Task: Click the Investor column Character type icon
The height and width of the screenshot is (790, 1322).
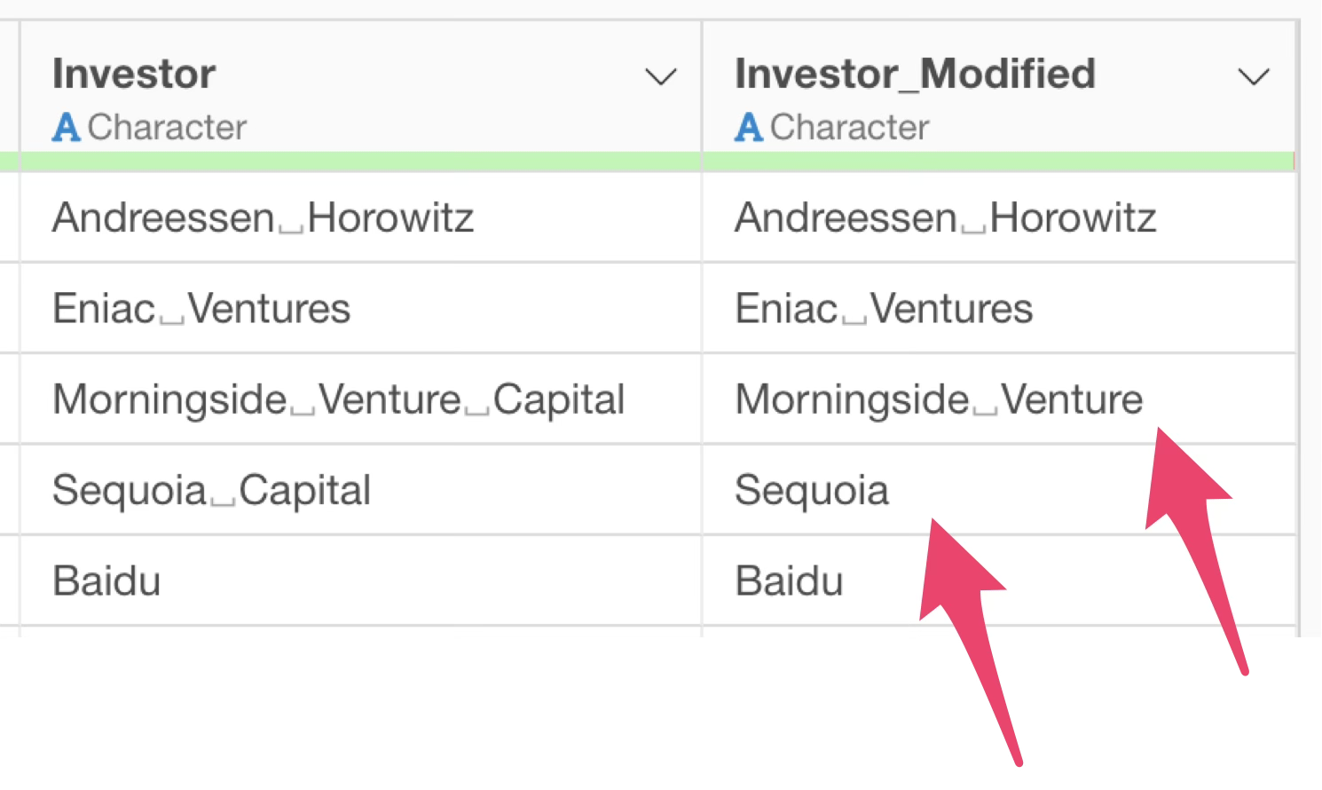Action: [x=66, y=128]
